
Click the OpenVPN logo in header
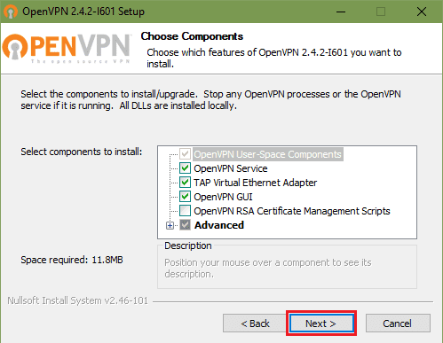click(67, 48)
